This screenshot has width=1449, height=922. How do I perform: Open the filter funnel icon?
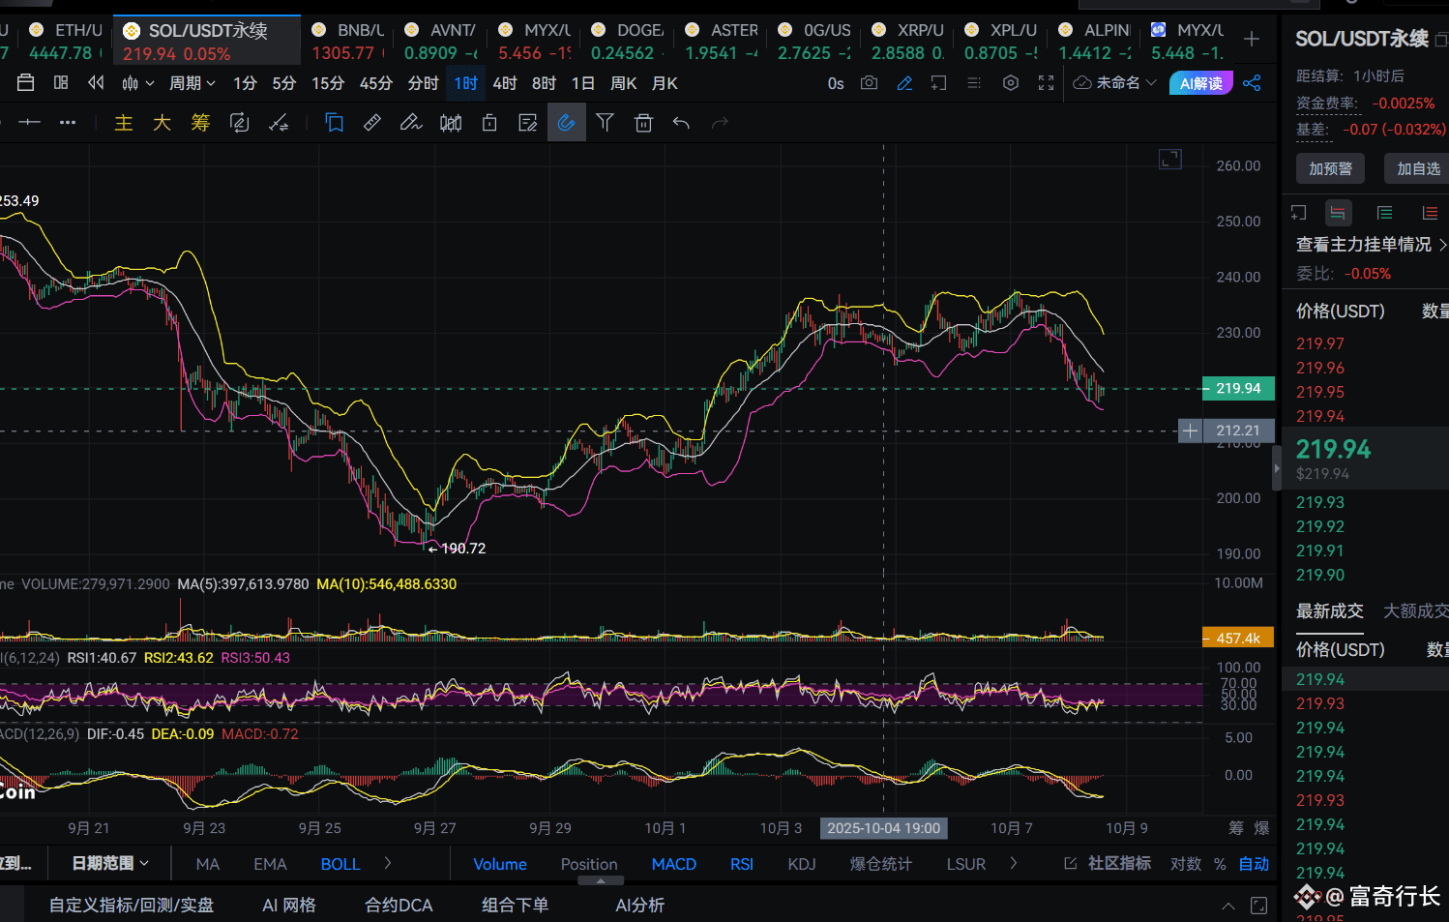pos(605,123)
